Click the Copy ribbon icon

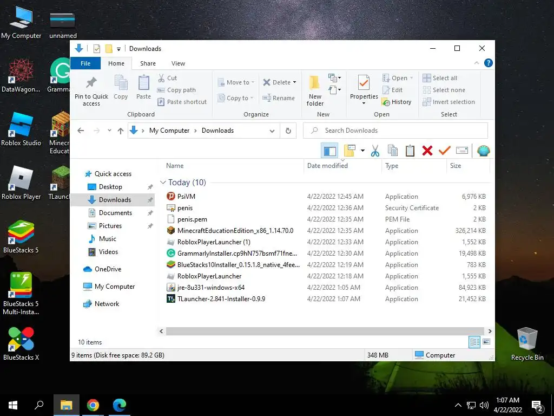point(121,83)
